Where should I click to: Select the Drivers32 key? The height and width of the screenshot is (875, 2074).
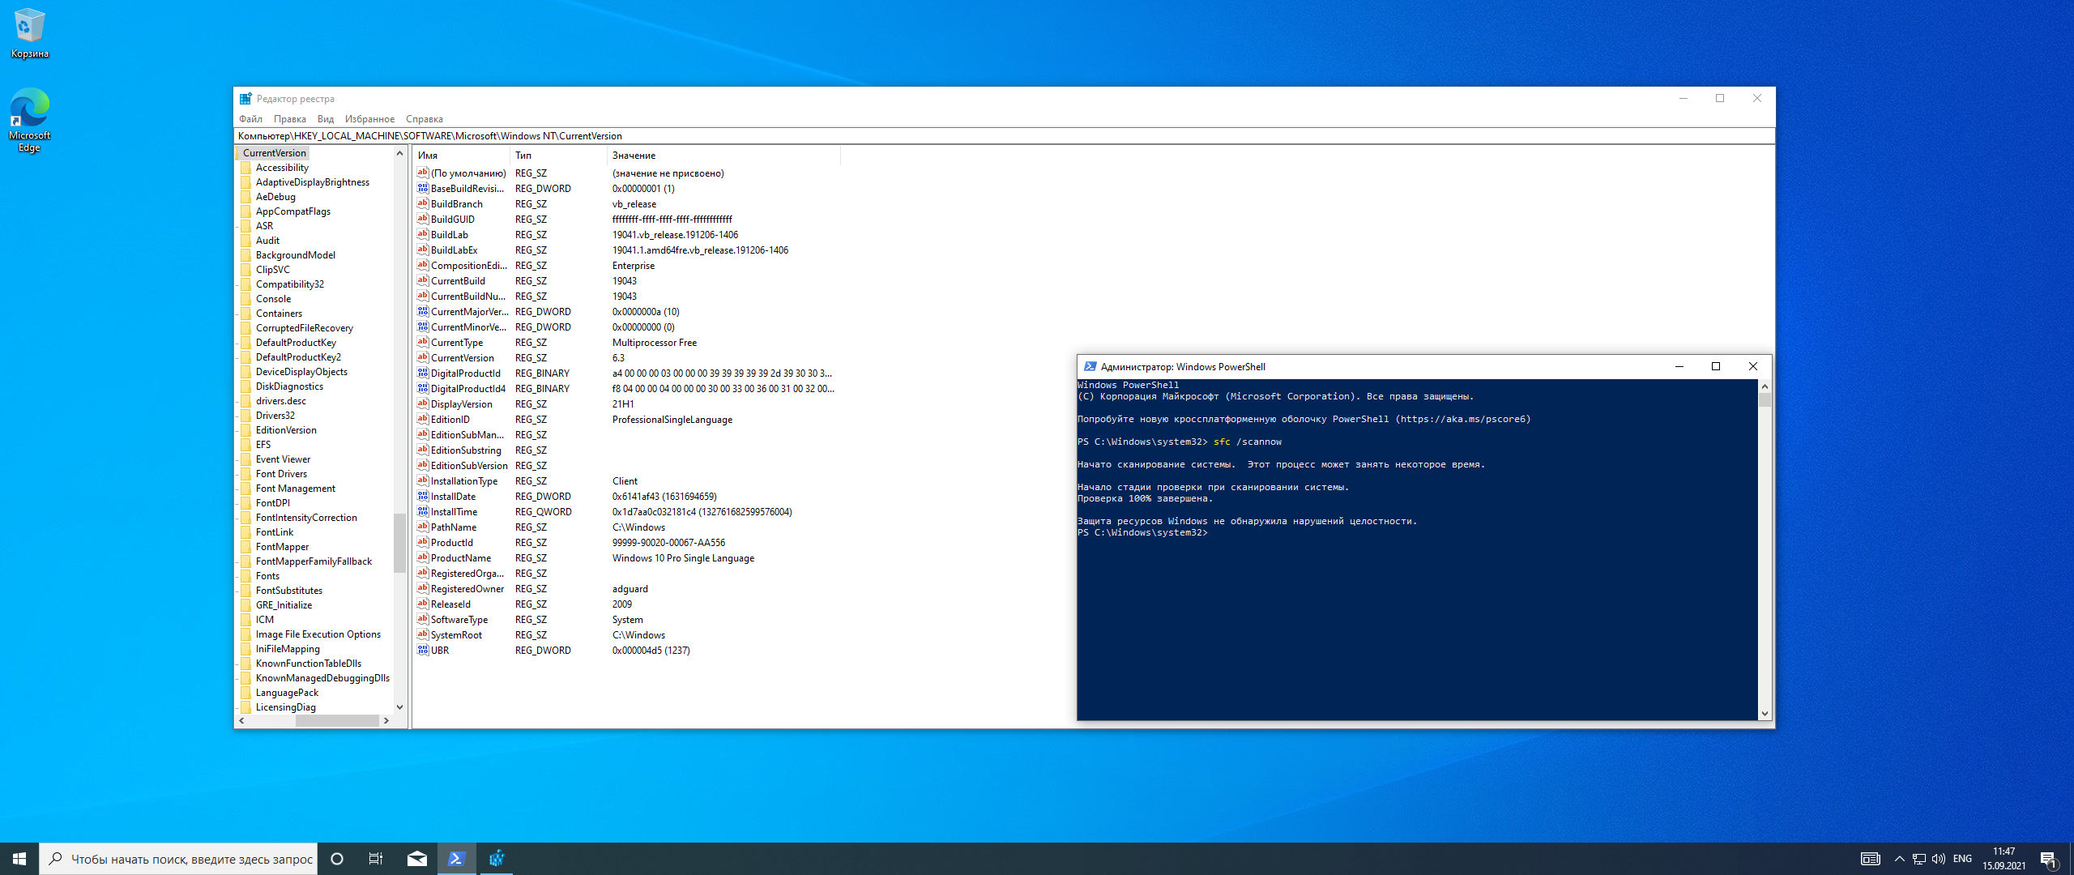pyautogui.click(x=275, y=416)
